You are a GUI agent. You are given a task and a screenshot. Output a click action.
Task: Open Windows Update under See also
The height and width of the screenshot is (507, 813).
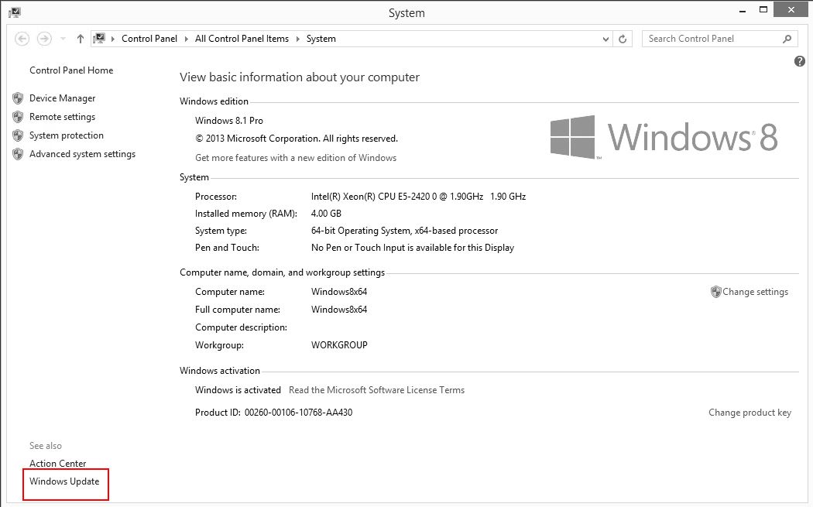[x=64, y=481]
